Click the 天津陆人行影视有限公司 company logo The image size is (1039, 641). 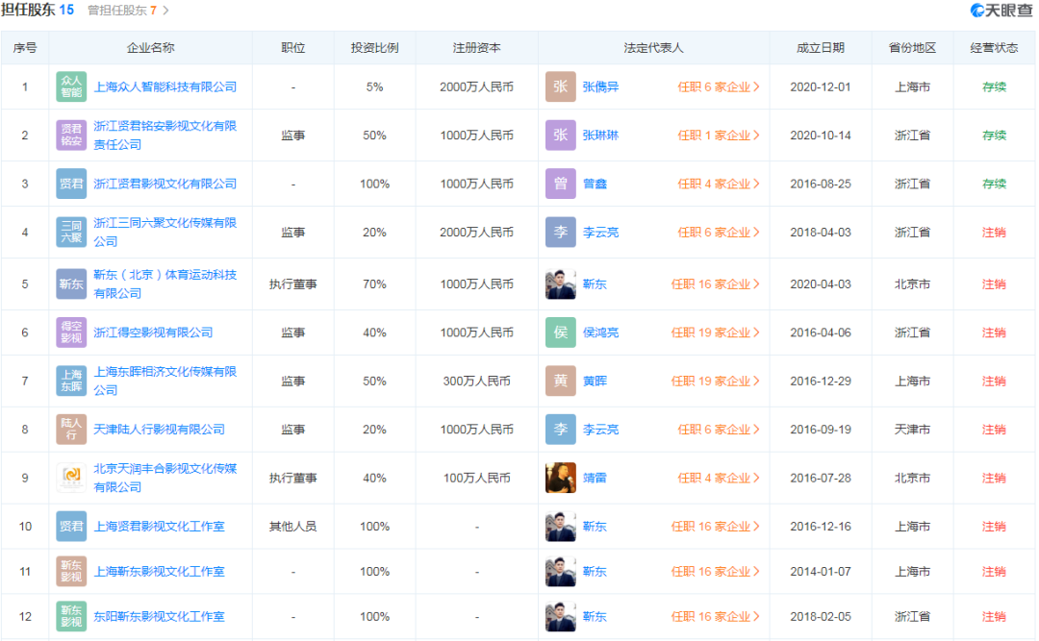pos(71,430)
